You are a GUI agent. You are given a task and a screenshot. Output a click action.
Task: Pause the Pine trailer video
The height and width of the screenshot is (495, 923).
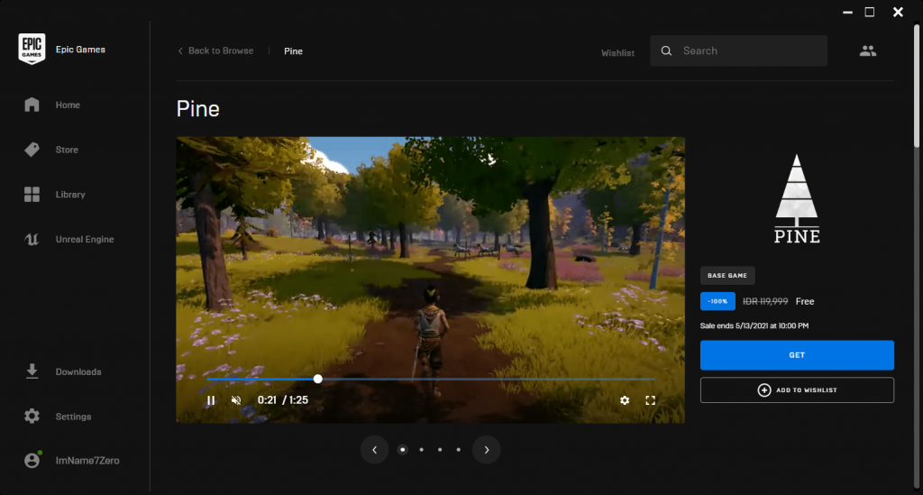(211, 400)
